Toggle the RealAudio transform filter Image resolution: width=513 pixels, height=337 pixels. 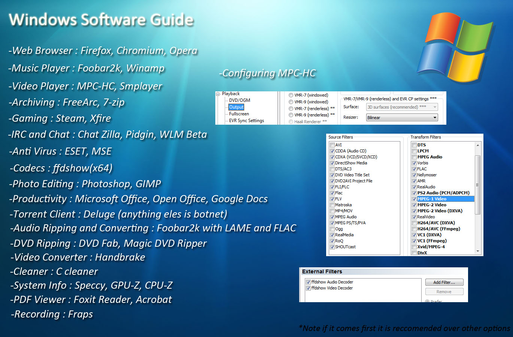pyautogui.click(x=414, y=187)
